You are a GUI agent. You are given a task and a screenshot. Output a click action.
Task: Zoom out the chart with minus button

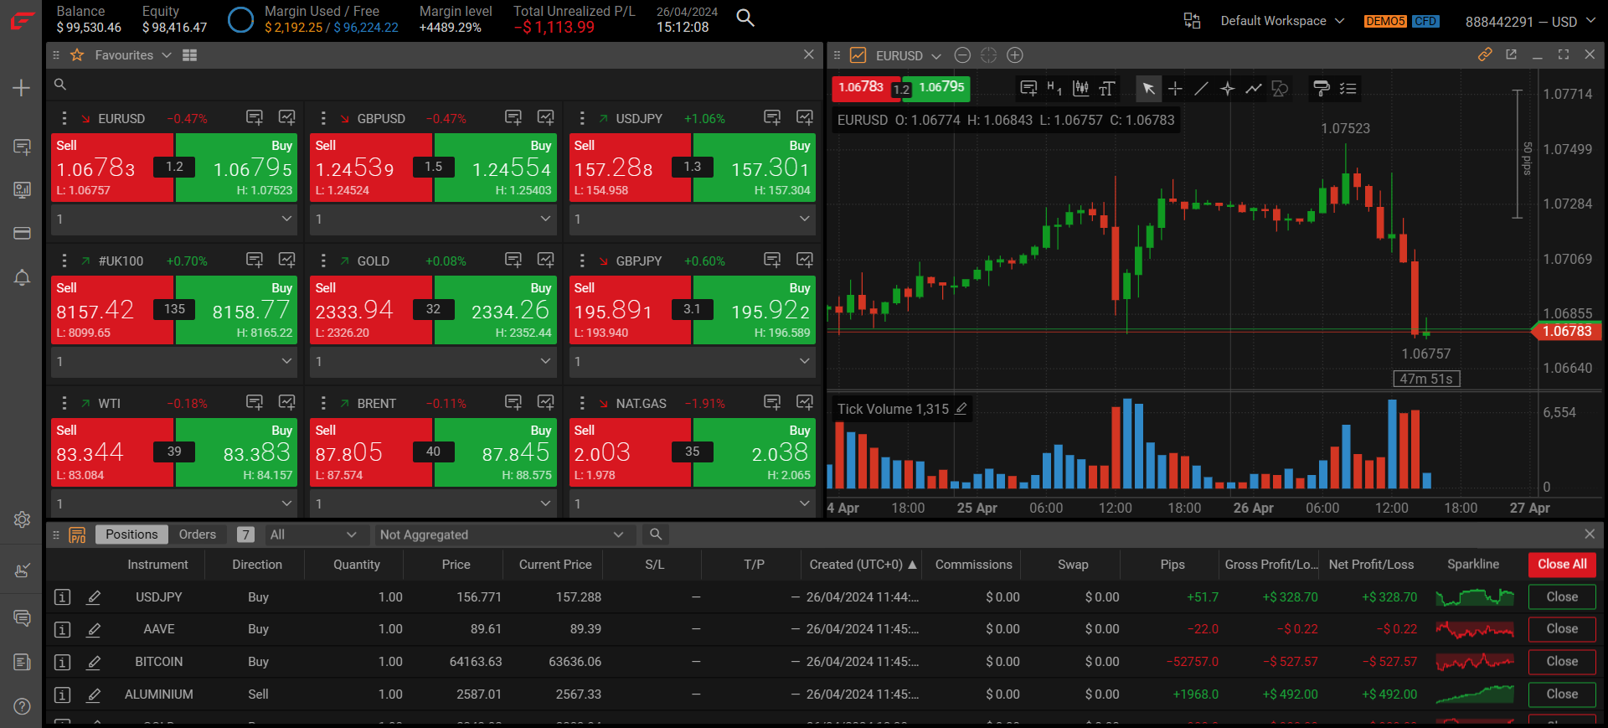[x=962, y=55]
